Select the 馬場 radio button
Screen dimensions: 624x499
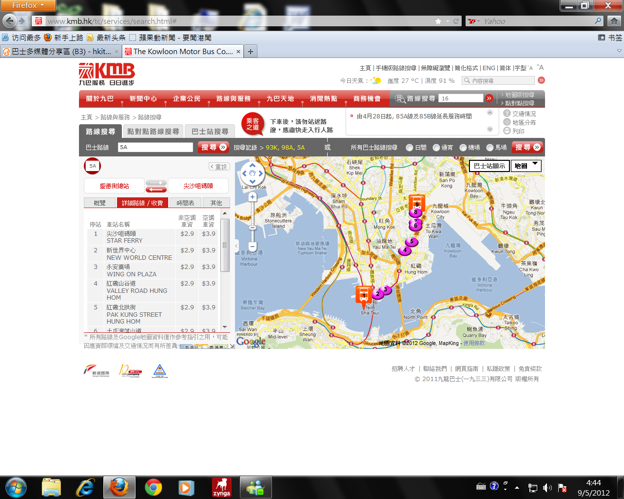click(489, 148)
